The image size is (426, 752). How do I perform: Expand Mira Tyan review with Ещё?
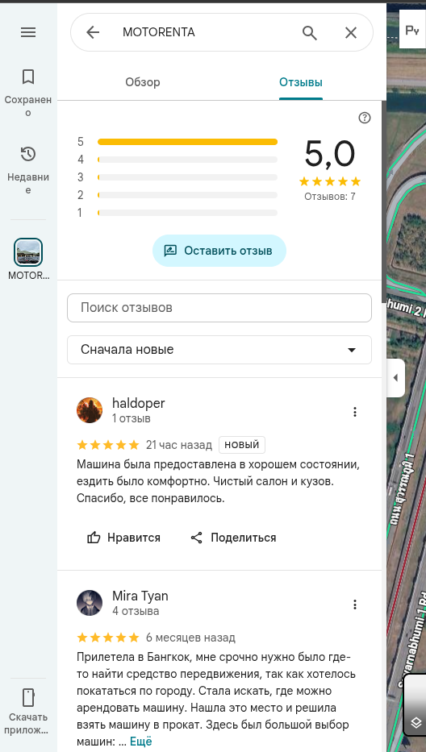[x=140, y=742]
